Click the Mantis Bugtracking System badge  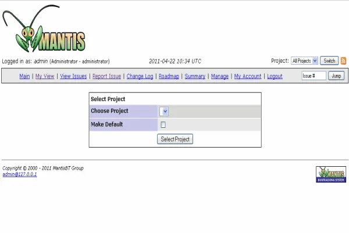(x=330, y=174)
